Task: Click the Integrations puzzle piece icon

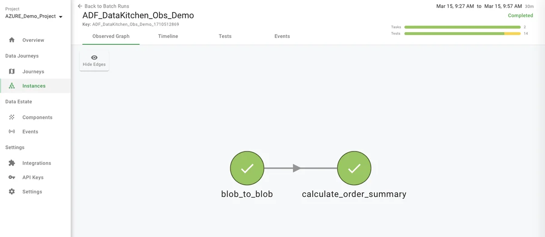Action: pos(12,163)
